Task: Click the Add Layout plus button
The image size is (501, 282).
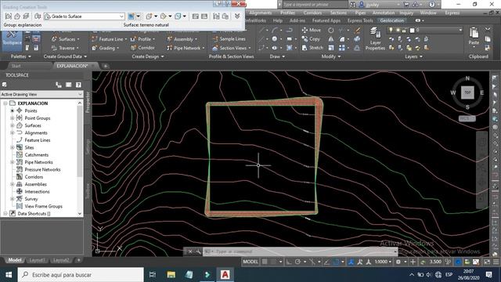Action: 78,260
